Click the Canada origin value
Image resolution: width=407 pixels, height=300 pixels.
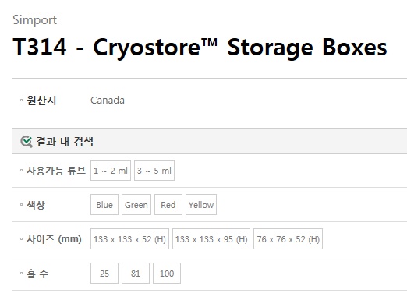coord(108,101)
